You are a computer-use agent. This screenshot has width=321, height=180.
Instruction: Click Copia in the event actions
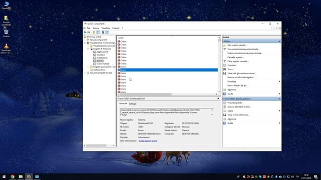230,111
